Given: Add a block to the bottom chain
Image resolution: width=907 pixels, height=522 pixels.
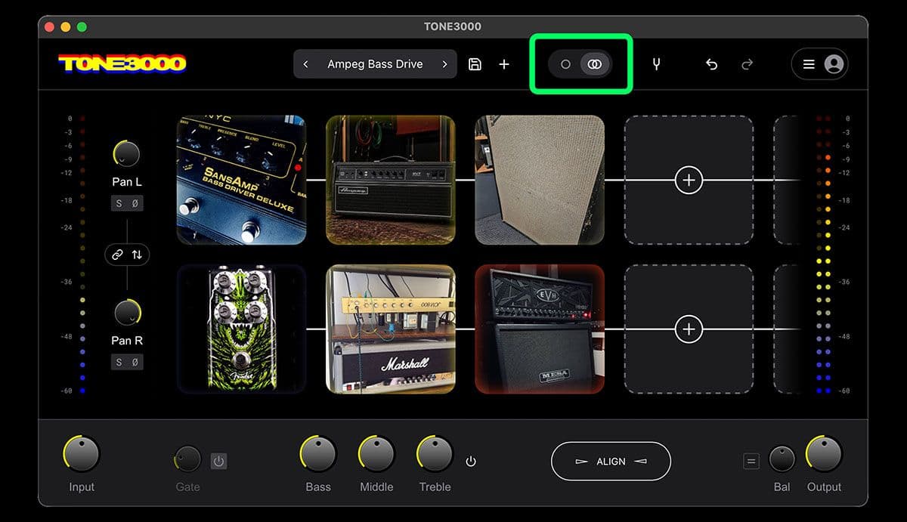Looking at the screenshot, I should (x=689, y=329).
